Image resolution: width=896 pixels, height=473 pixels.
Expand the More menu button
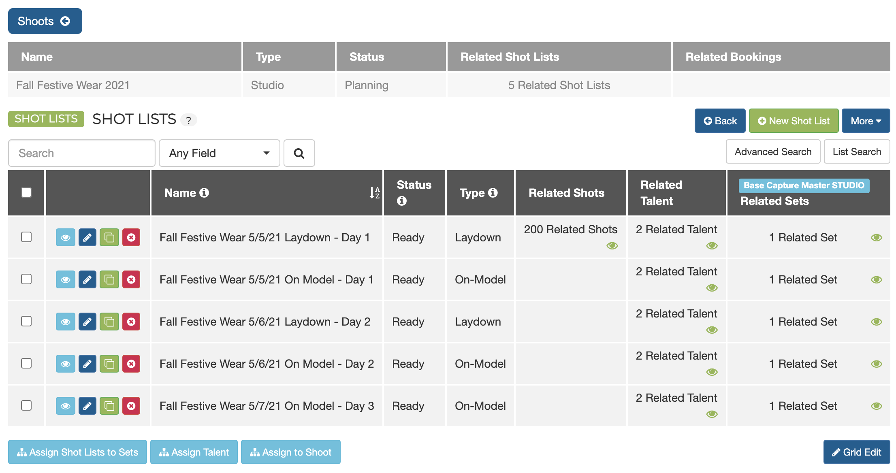[865, 121]
